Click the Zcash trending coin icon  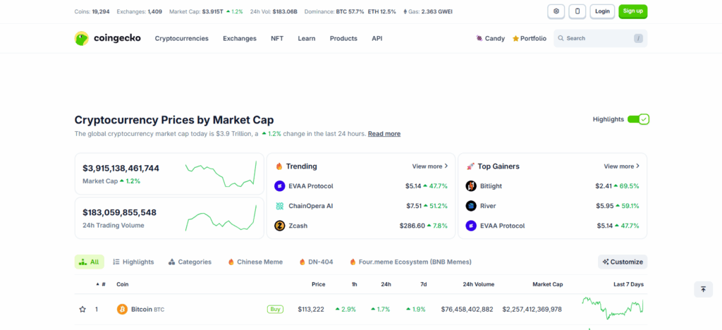pos(280,226)
